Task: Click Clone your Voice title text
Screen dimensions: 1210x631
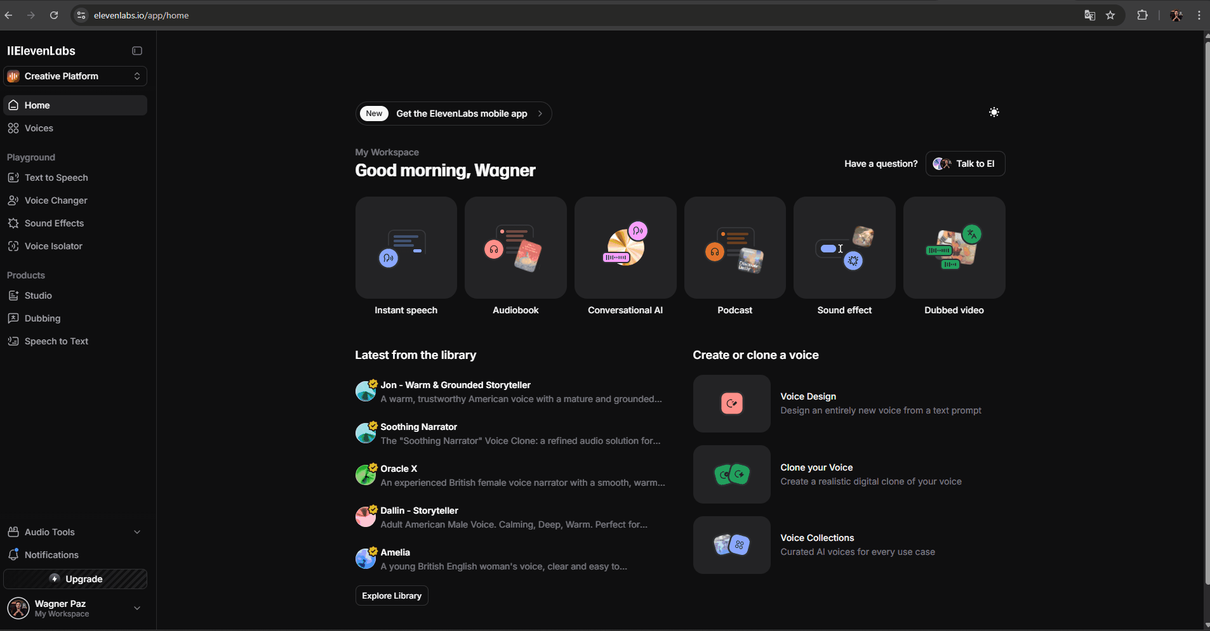Action: pyautogui.click(x=816, y=467)
